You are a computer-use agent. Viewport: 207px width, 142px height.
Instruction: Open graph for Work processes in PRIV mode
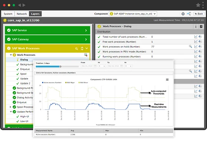(196, 51)
